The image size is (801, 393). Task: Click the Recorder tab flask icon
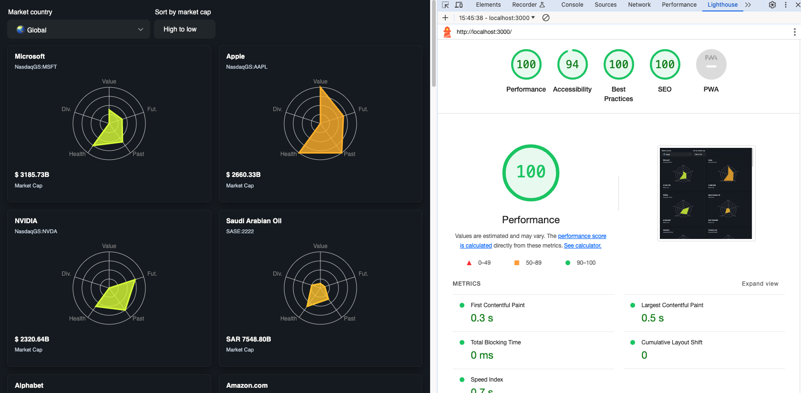[542, 5]
